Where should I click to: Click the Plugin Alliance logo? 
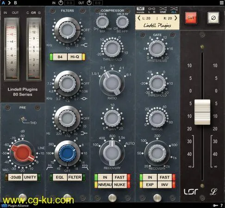coord(15,206)
